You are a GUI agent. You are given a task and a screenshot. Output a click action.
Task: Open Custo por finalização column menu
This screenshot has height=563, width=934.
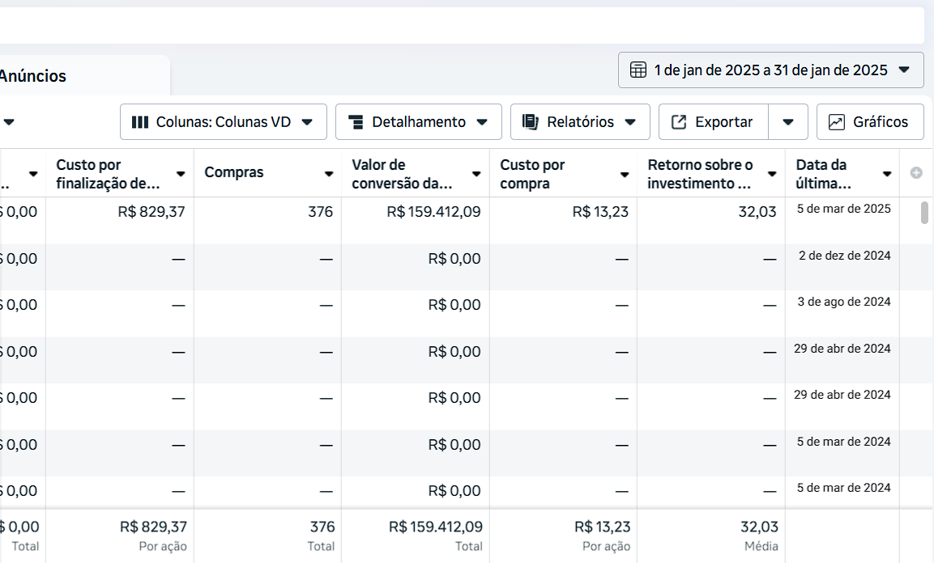click(x=181, y=174)
